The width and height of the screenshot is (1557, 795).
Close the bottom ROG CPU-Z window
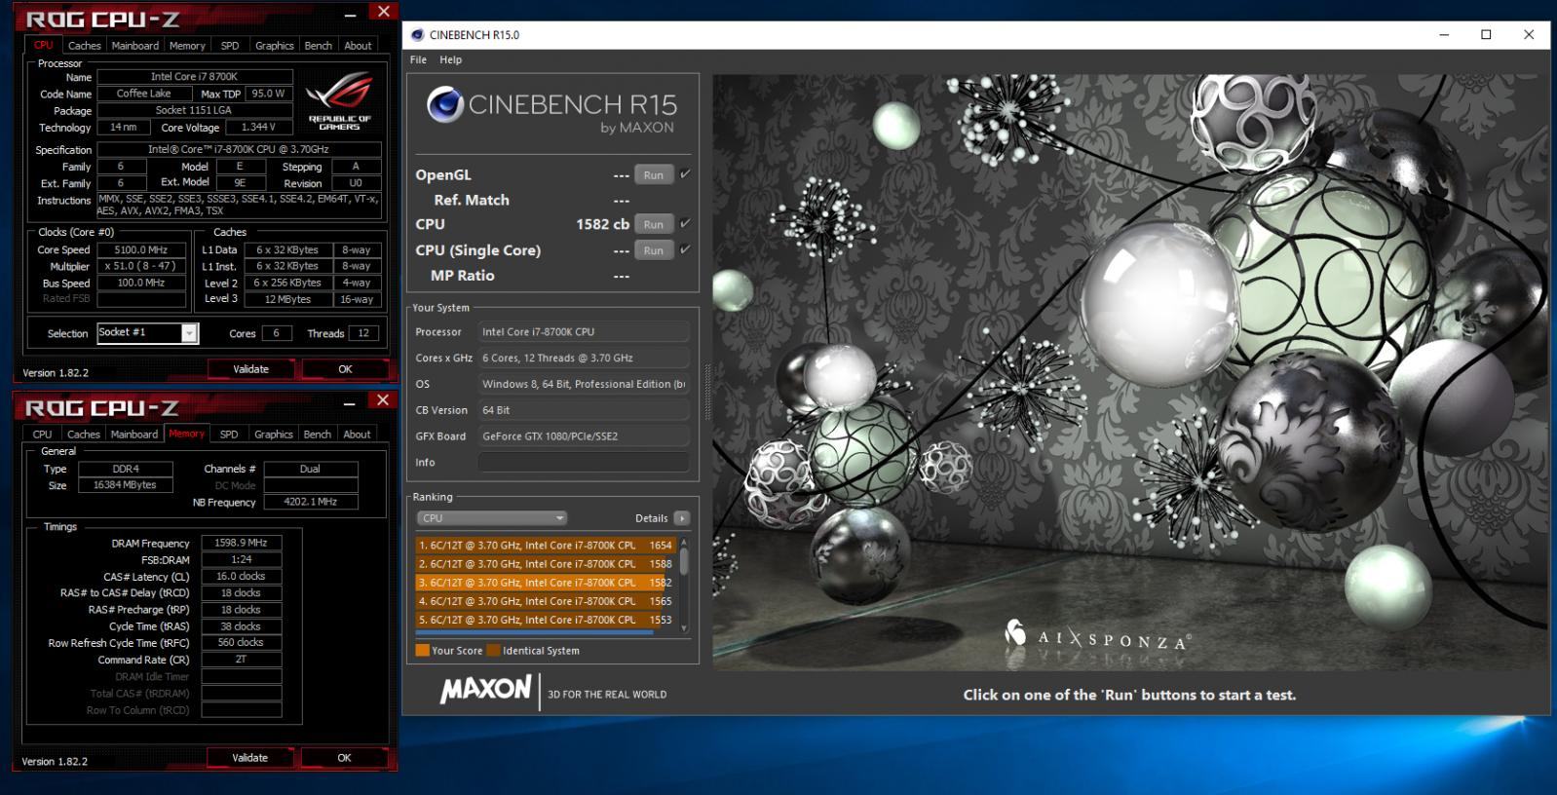click(383, 400)
